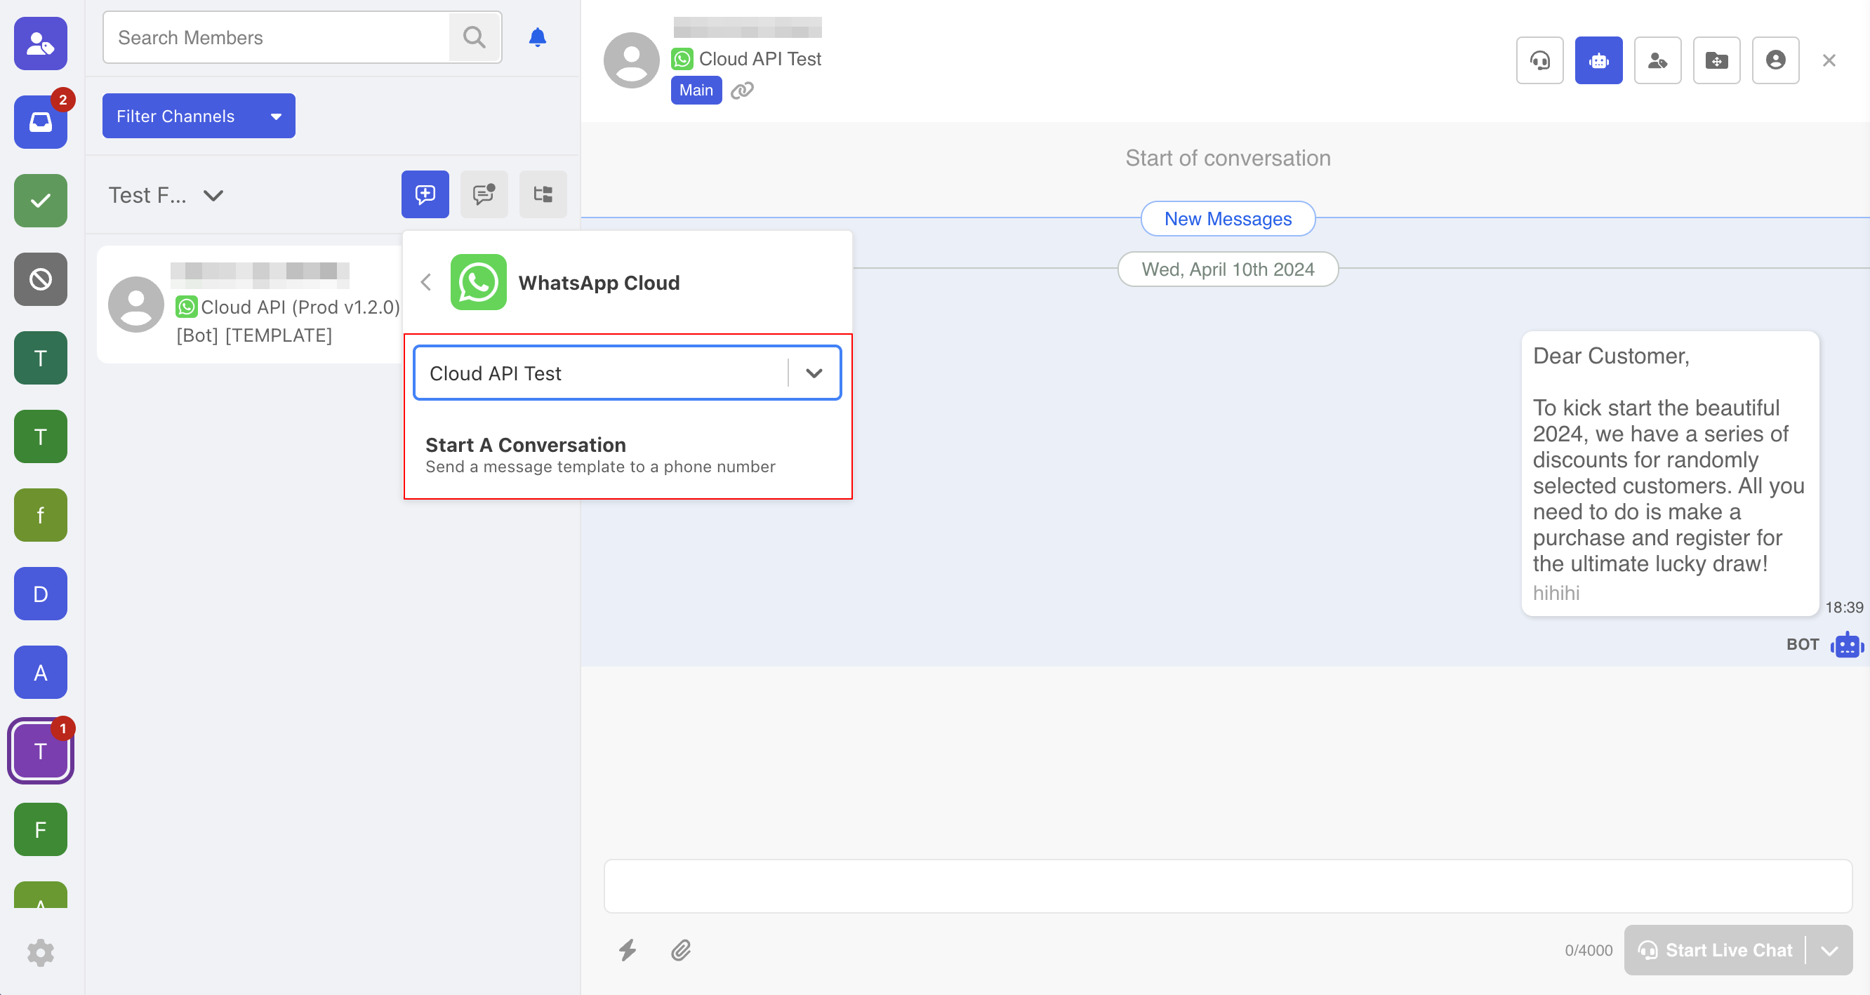Screen dimensions: 1870x995
Task: Click the move to folder icon
Action: coord(1716,60)
